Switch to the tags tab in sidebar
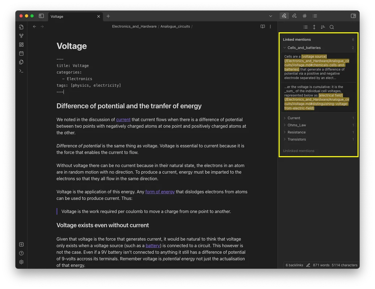Screen dimensions: 375x289 click(304, 16)
